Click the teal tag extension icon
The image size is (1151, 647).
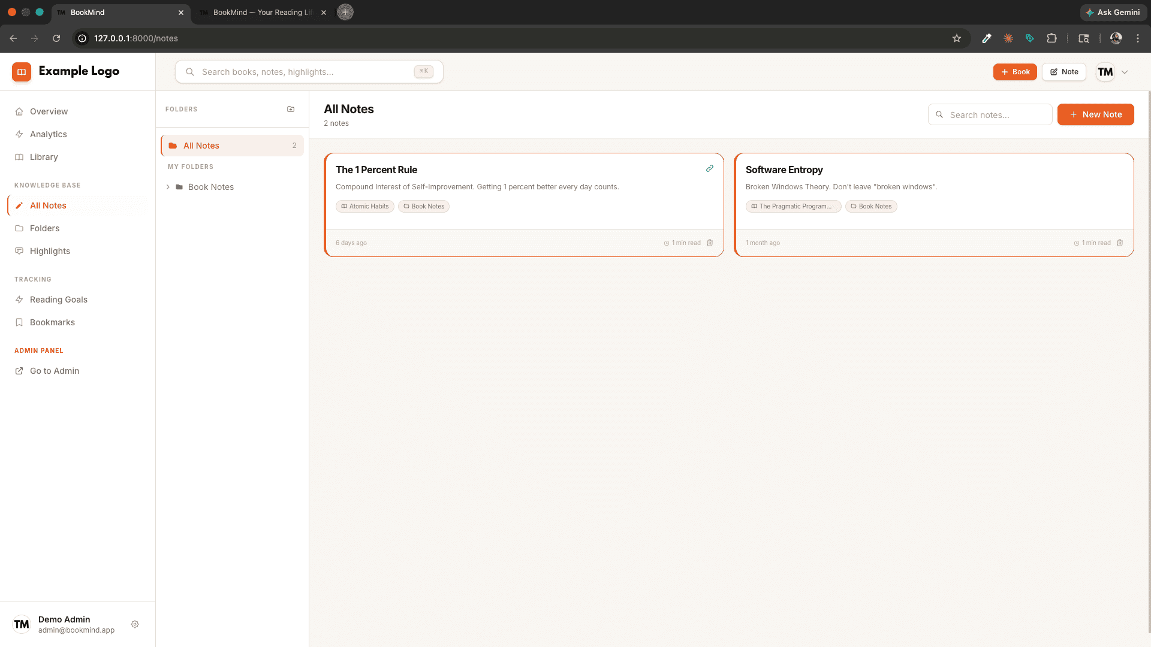[1030, 38]
